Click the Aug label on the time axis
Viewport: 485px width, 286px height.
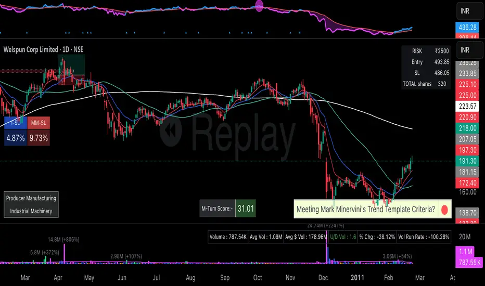(190, 278)
